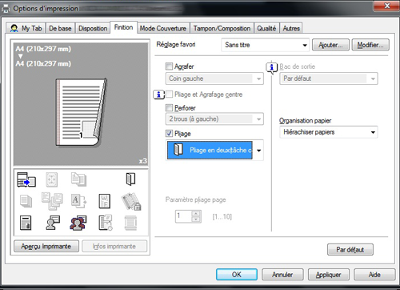Viewport: 400px width, 290px height.
Task: Confirm with the OK button
Action: tap(237, 274)
